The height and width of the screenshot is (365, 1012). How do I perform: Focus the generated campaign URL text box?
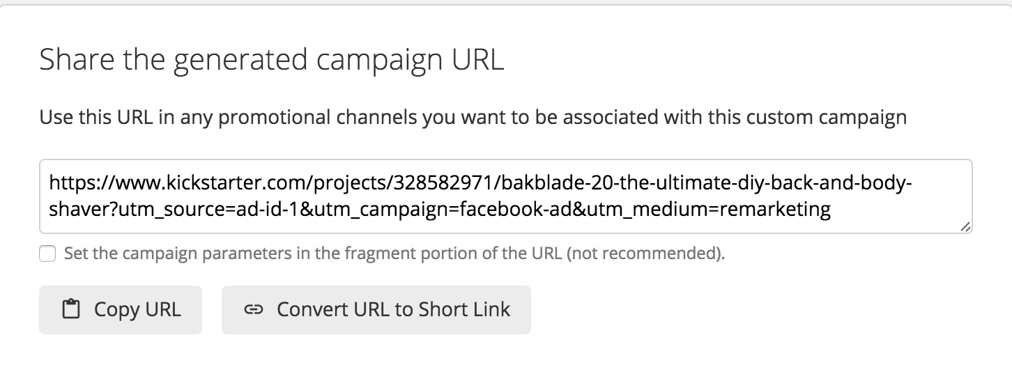point(506,196)
